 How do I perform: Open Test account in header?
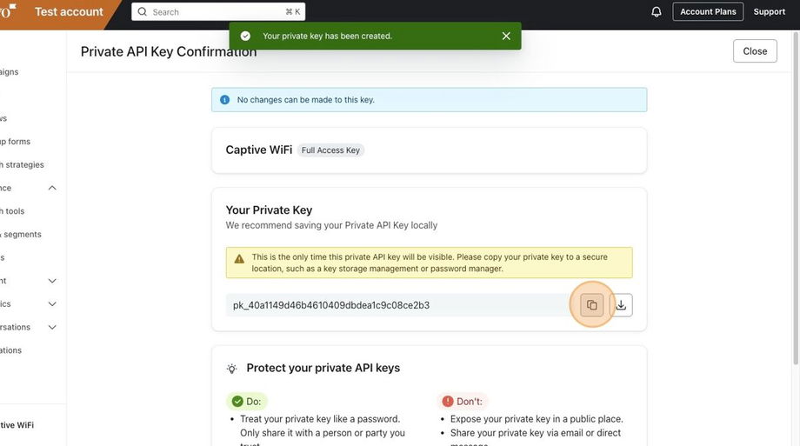click(x=69, y=12)
